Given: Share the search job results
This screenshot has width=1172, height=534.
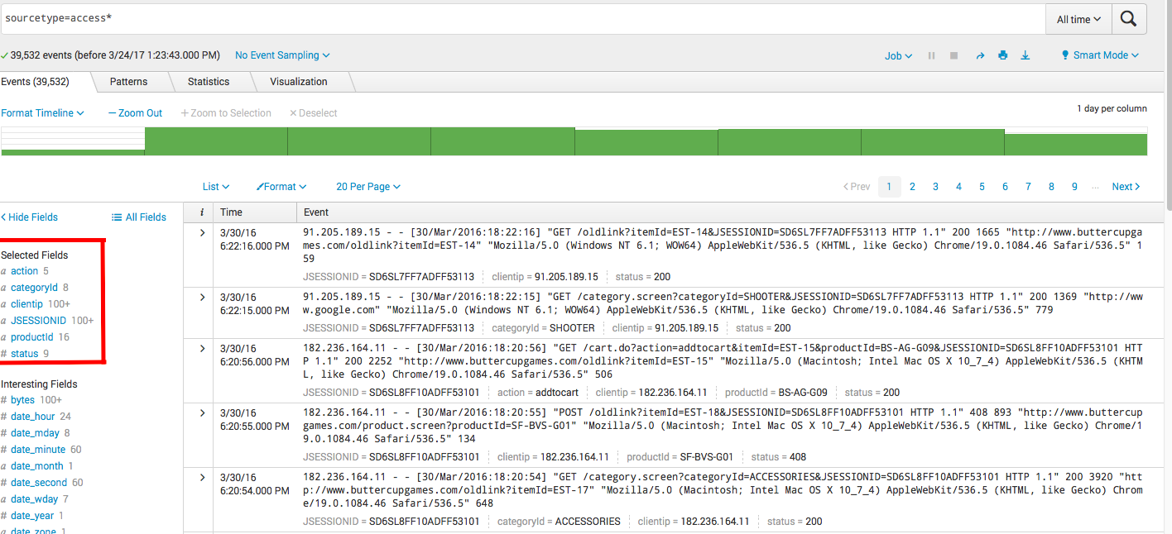Looking at the screenshot, I should [x=980, y=55].
